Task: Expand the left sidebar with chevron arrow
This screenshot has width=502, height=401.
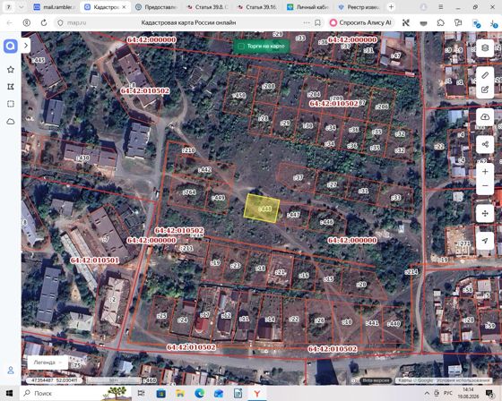Action: (26, 46)
